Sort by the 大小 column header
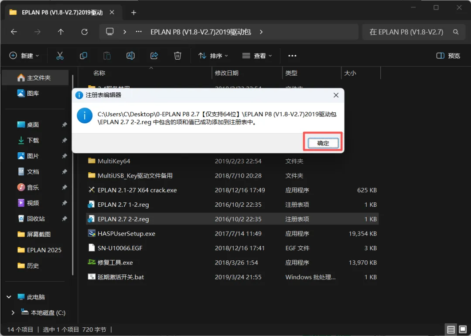Viewport: 471px width, 336px height. point(350,73)
